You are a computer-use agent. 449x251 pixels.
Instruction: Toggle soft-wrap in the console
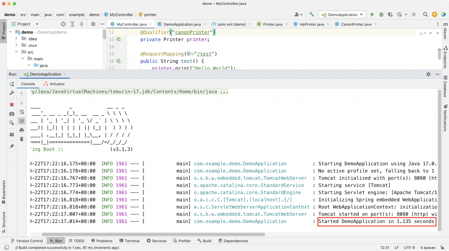pyautogui.click(x=21, y=112)
